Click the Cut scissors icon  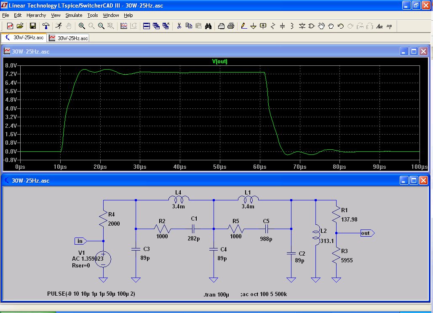[x=179, y=26]
